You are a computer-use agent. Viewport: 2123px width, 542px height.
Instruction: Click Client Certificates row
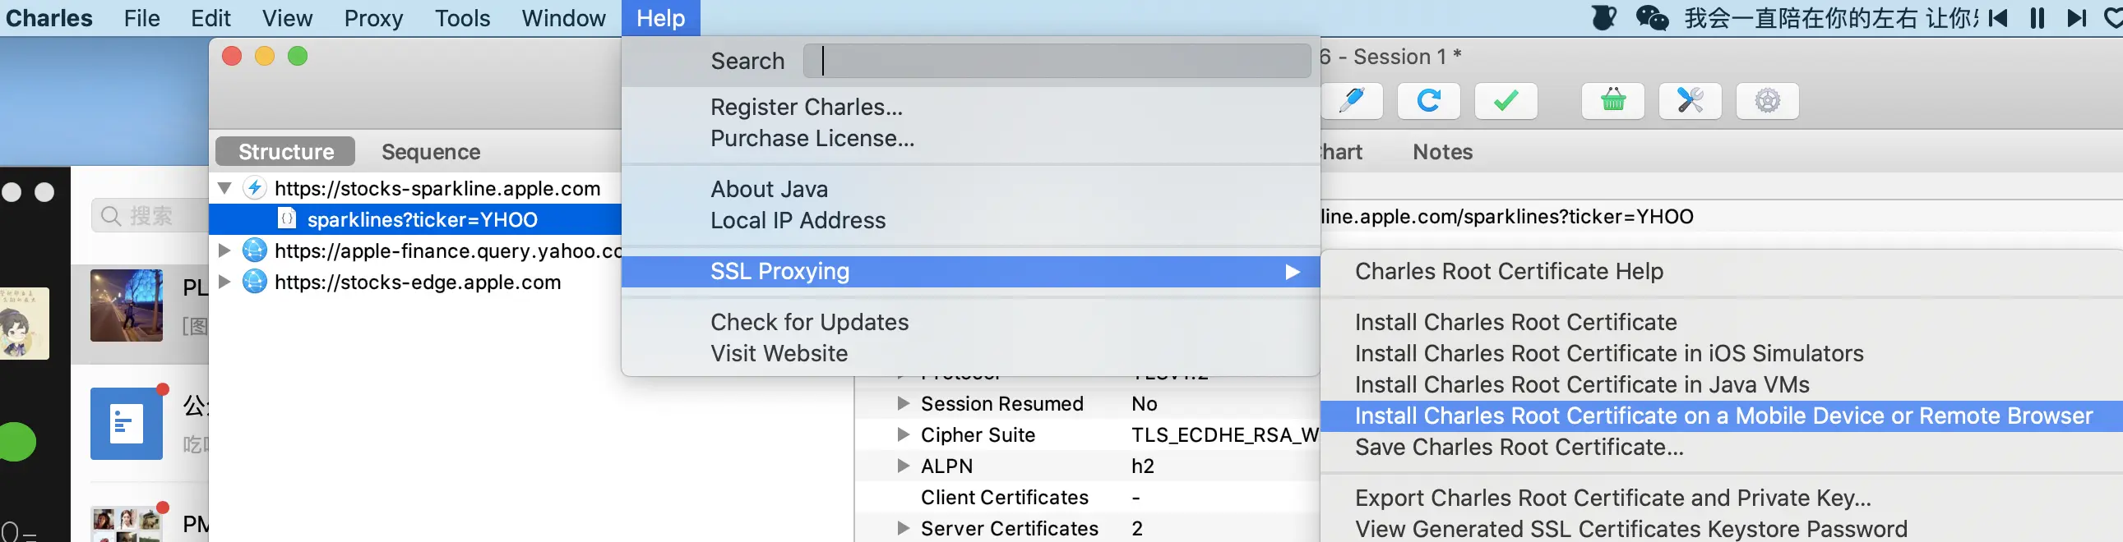1087,497
